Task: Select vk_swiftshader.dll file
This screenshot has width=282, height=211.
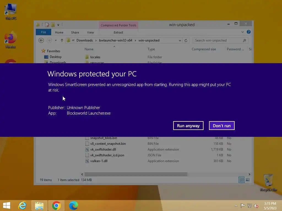Action: [103, 149]
